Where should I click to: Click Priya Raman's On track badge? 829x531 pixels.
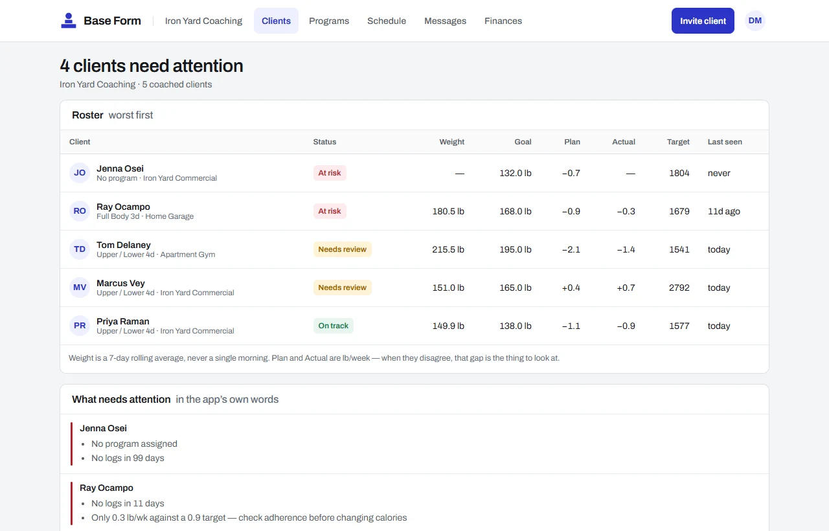[x=334, y=326]
